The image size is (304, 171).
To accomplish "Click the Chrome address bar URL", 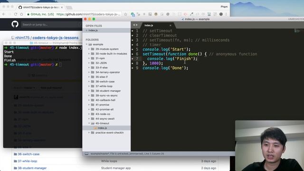I will 88,14.
